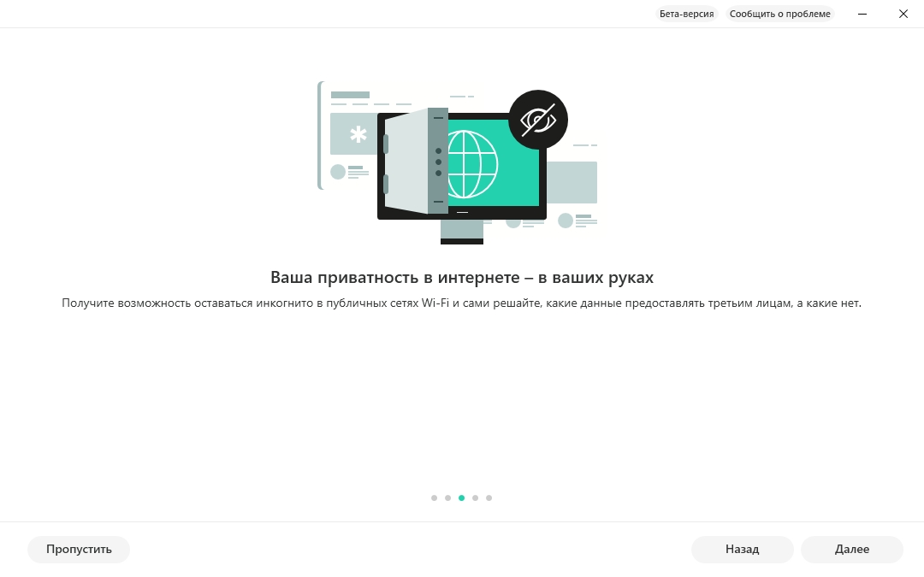Minimize the window
Screen dimensions: 924x577
(x=862, y=14)
